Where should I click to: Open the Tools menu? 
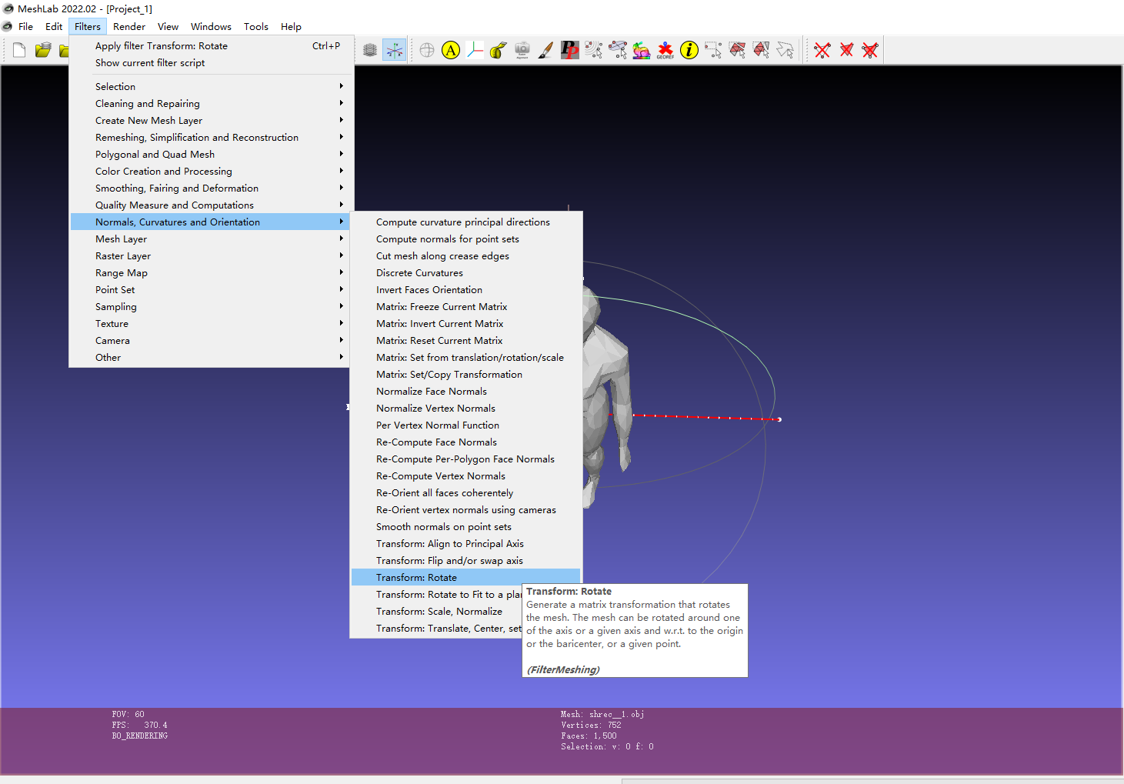pos(256,26)
